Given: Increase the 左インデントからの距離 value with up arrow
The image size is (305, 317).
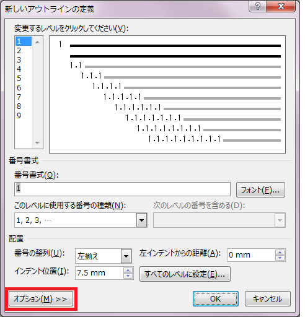Looking at the screenshot, I should click(280, 252).
